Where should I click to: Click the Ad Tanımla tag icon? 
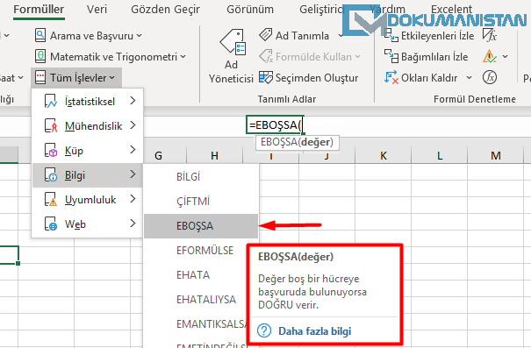click(x=265, y=35)
